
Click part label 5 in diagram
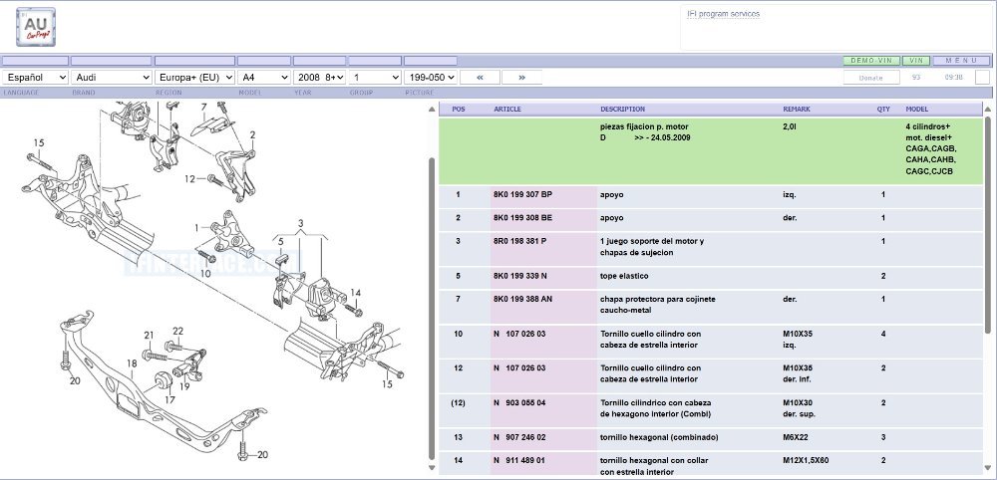pyautogui.click(x=280, y=241)
